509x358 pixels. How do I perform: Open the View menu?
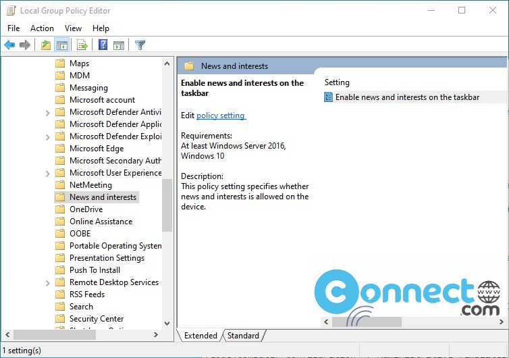(x=73, y=28)
